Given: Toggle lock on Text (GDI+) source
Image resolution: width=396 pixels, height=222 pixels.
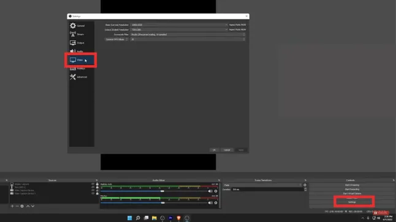Looking at the screenshot, I should point(97,187).
